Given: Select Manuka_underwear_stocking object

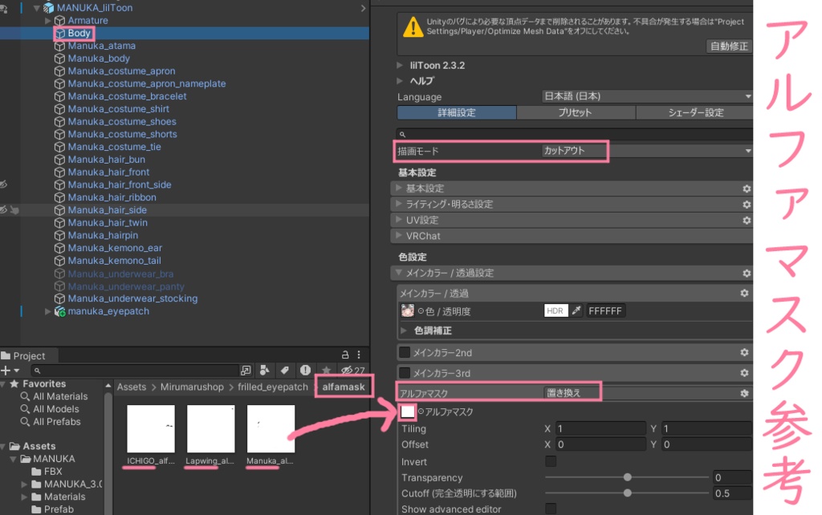Looking at the screenshot, I should [x=132, y=298].
